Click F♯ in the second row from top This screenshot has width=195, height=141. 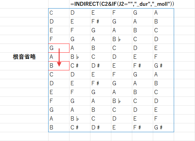click(101, 22)
